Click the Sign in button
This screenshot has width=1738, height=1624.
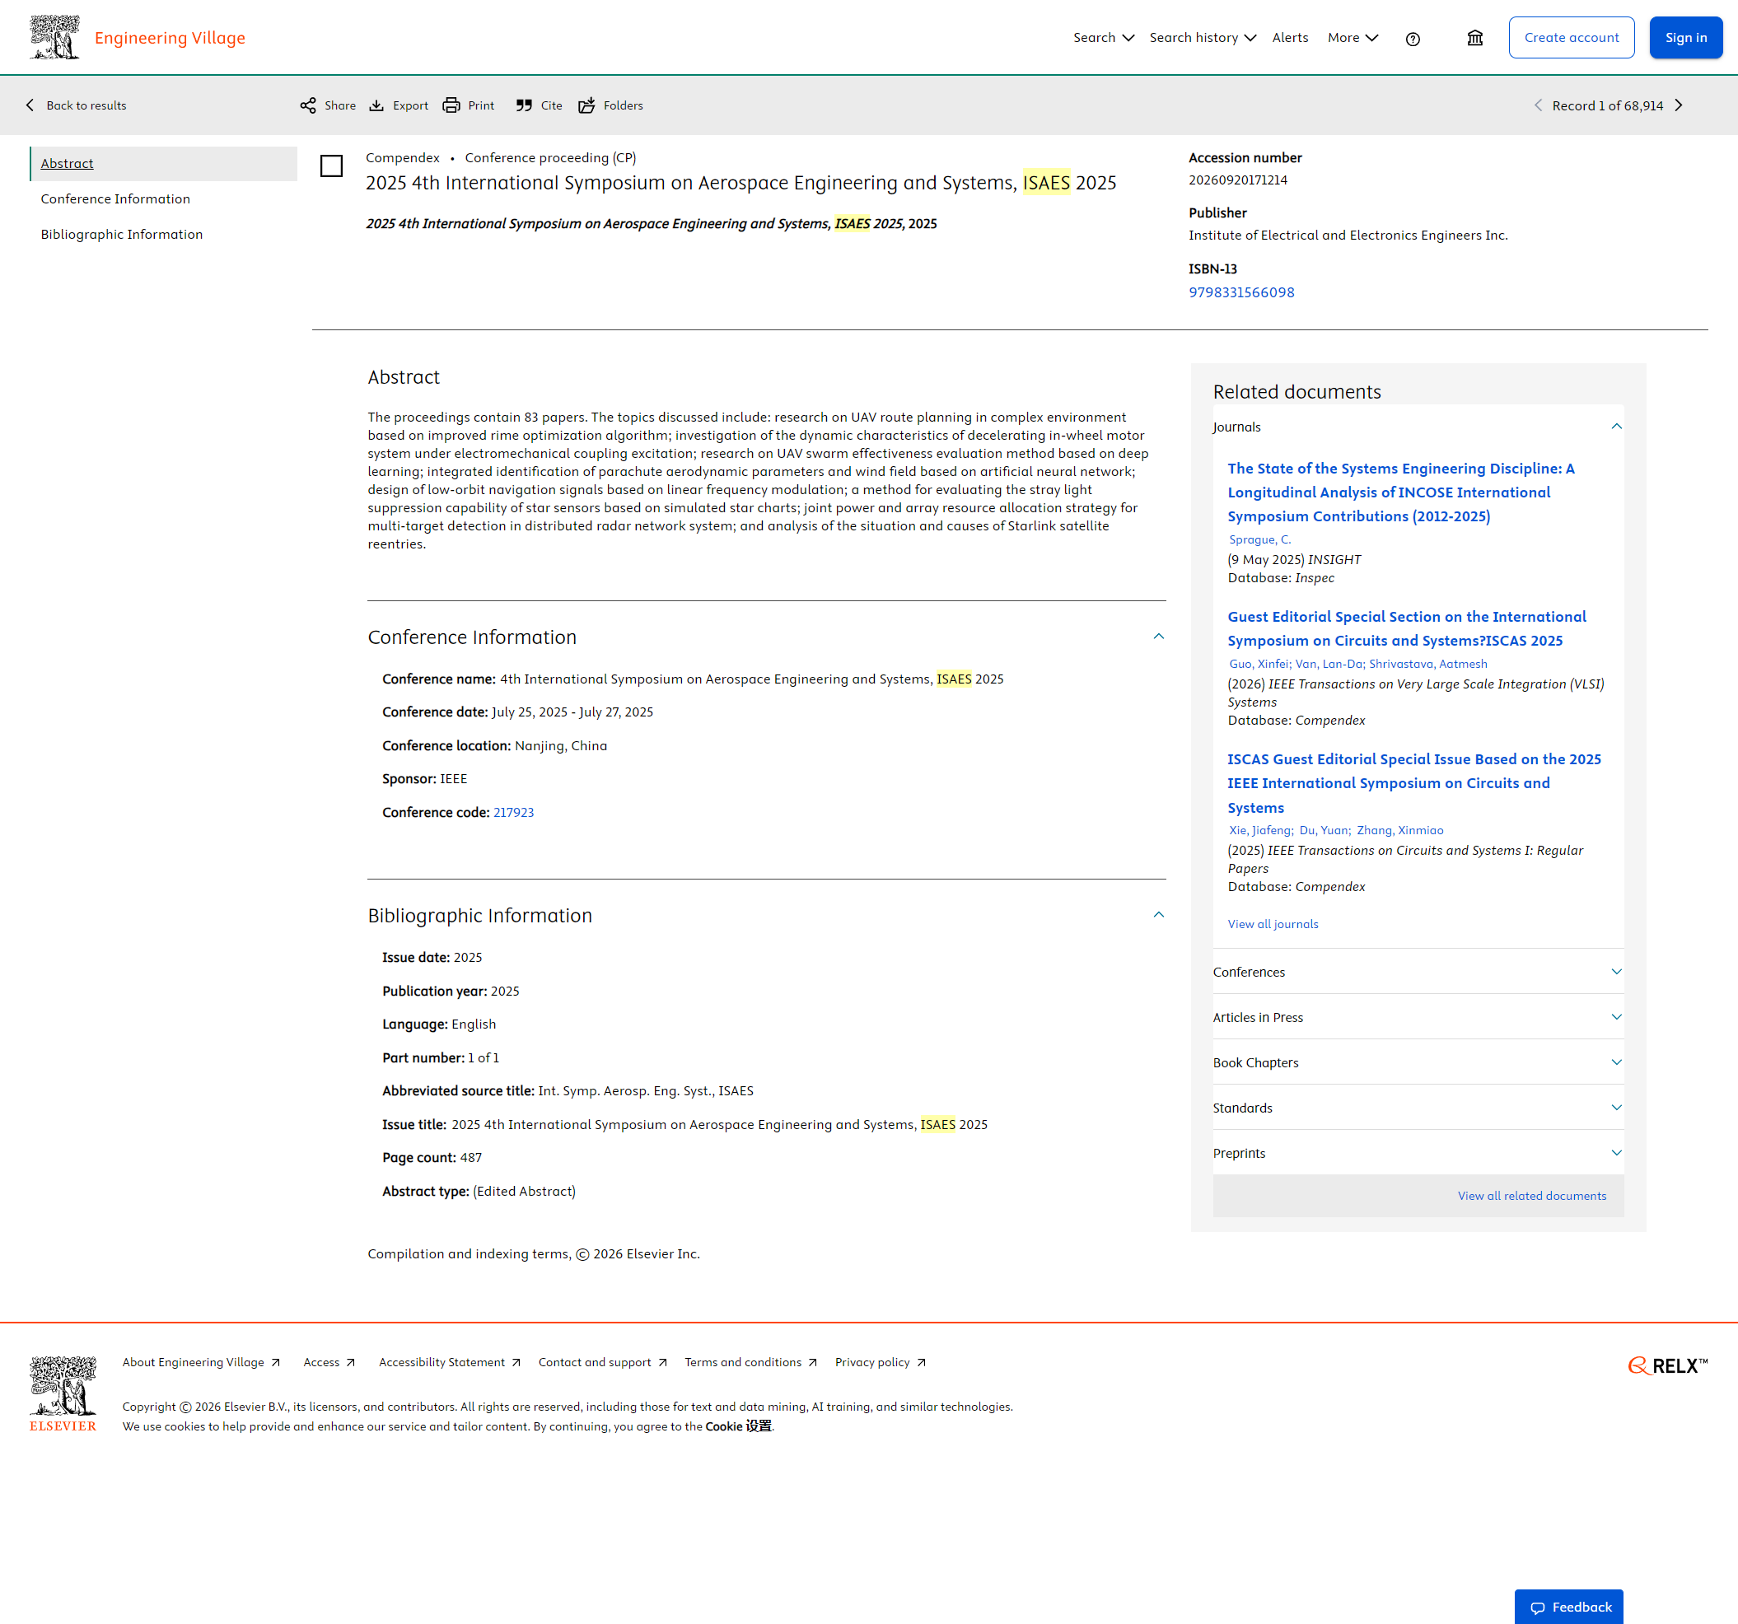click(x=1684, y=38)
